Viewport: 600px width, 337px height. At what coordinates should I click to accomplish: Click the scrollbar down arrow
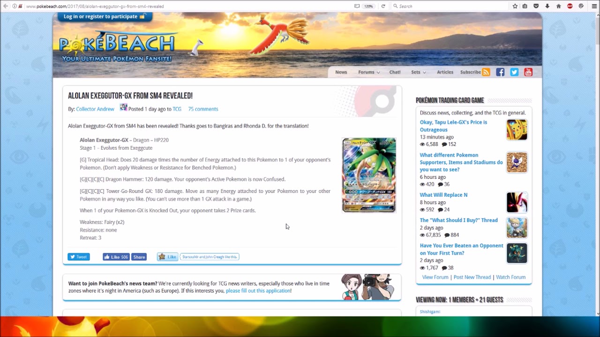(597, 313)
